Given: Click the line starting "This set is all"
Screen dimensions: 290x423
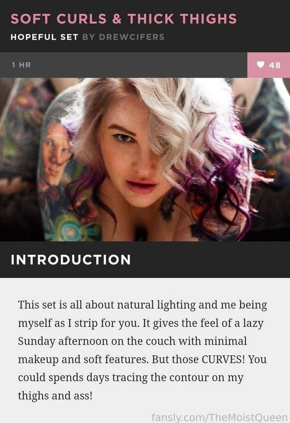Looking at the screenshot, I should (x=142, y=305).
